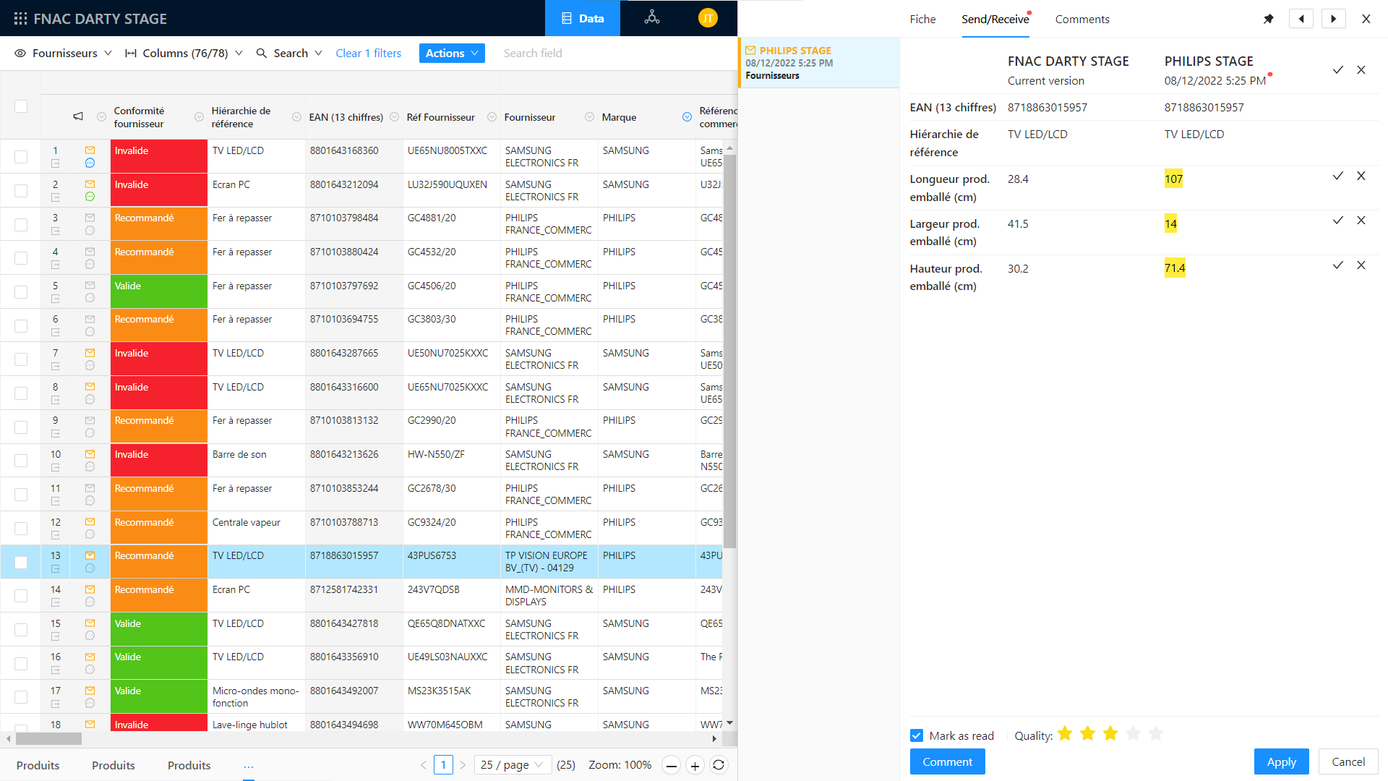Set Quality to four stars

coord(1133,734)
